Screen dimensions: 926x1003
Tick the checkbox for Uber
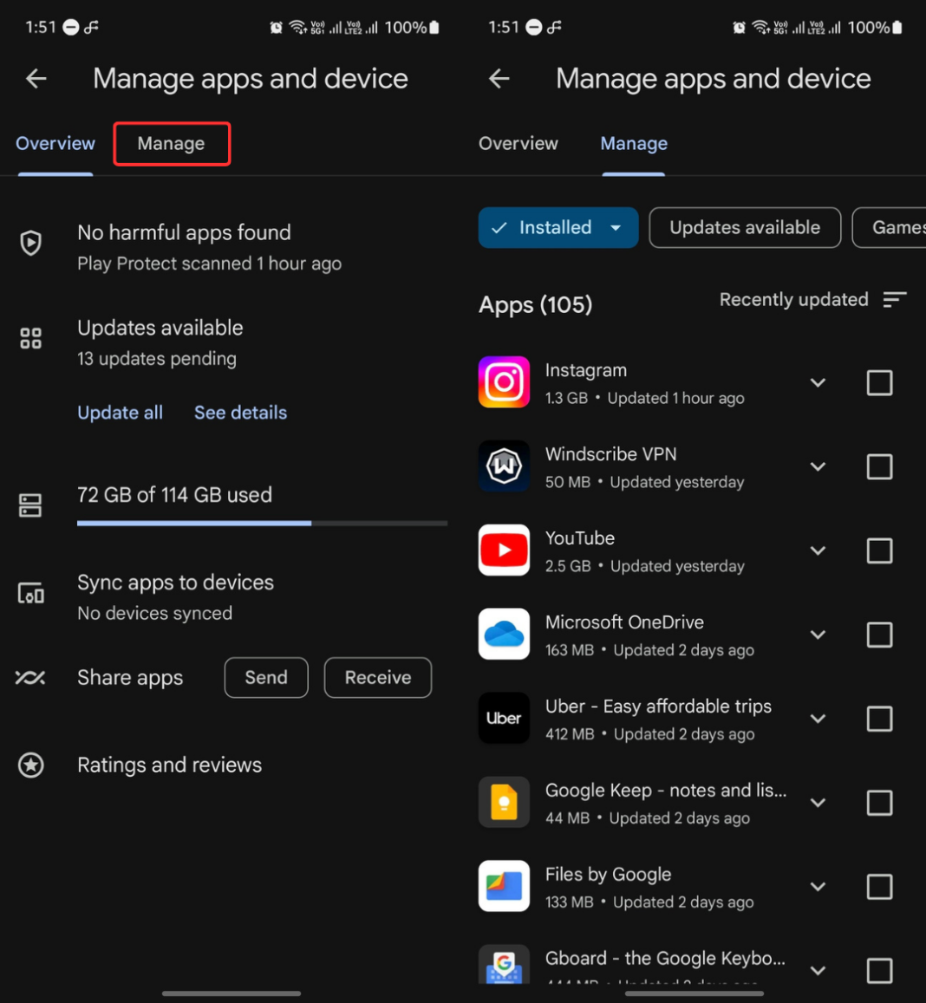pos(879,719)
